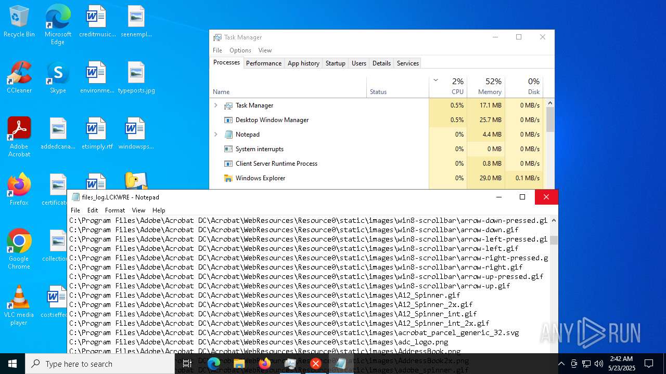Open Notepad File menu

75,210
